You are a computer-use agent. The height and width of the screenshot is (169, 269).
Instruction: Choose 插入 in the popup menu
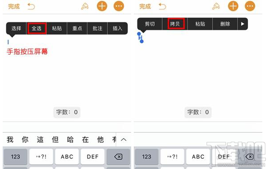117,28
